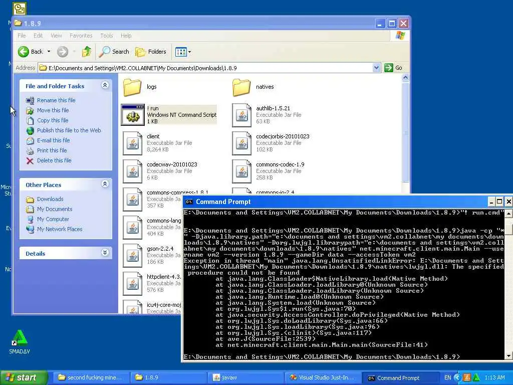Select the logs folder icon
The height and width of the screenshot is (385, 513).
click(132, 87)
